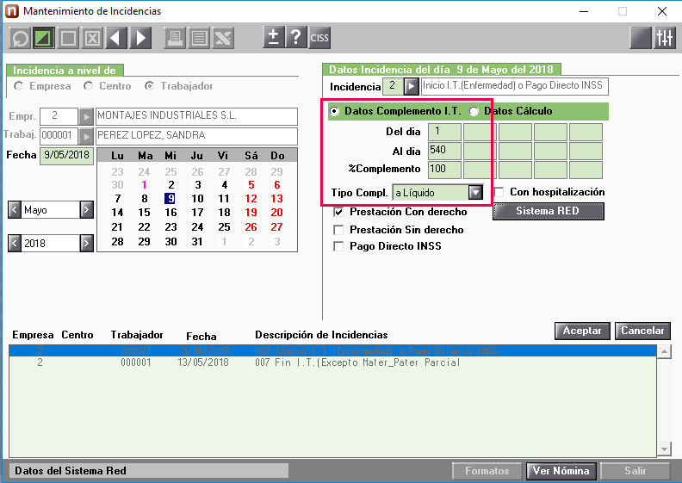Image resolution: width=682 pixels, height=483 pixels.
Task: Check Pago Directo INSS
Action: point(338,246)
